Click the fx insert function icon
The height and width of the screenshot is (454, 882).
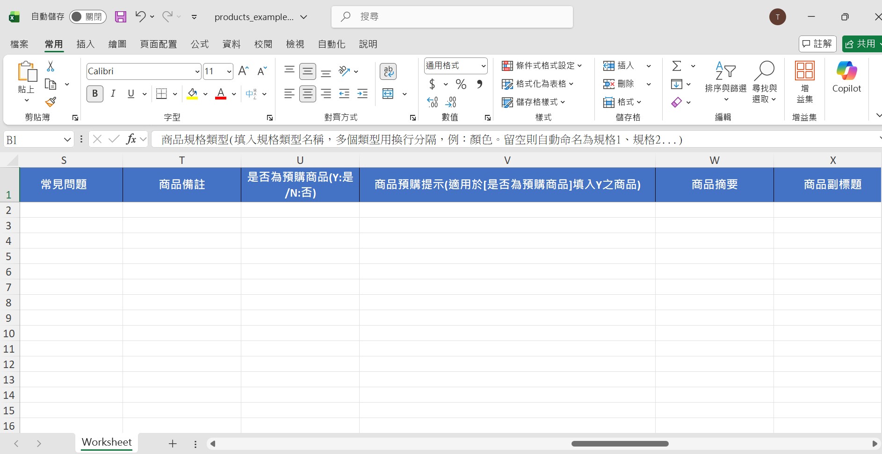point(131,139)
